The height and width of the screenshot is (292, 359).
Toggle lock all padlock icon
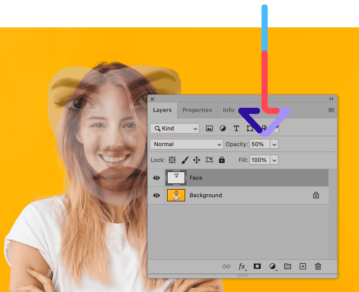tap(222, 160)
